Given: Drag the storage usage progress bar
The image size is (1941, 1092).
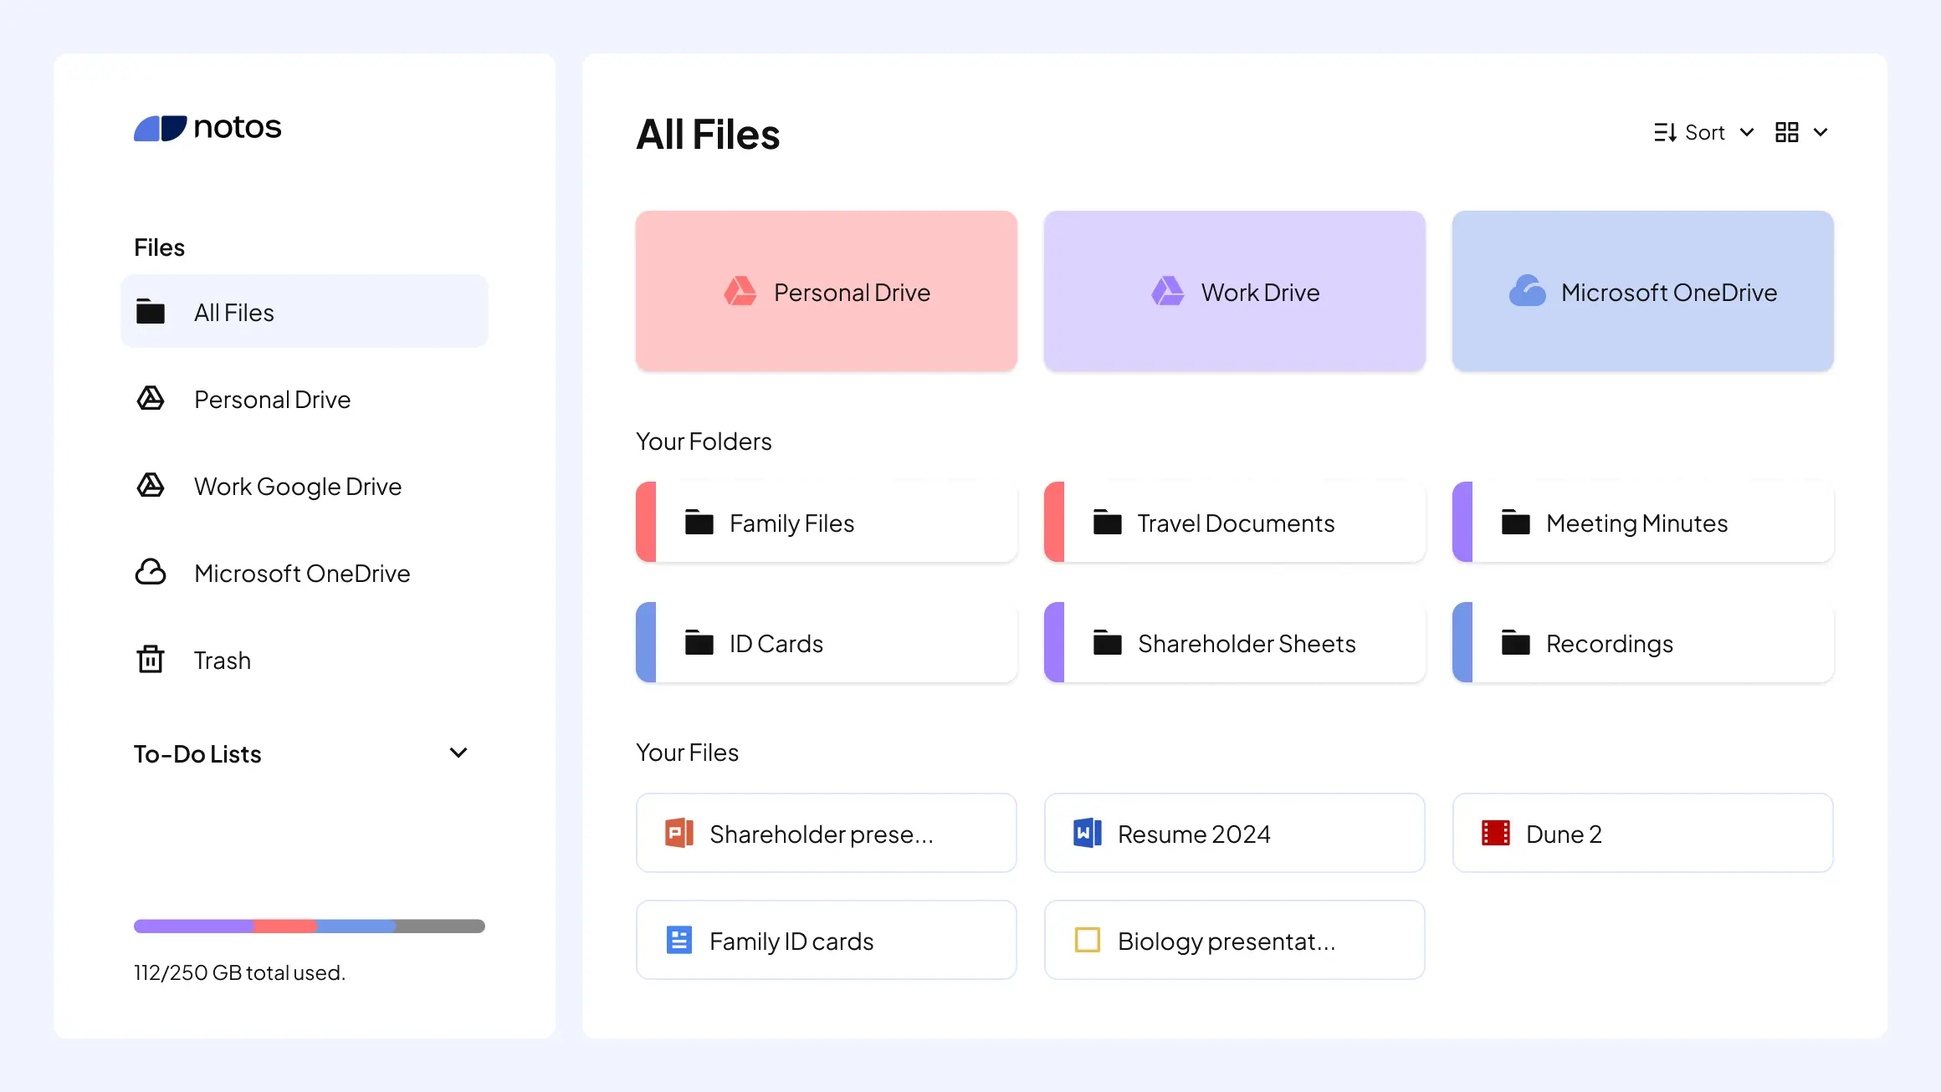Looking at the screenshot, I should pos(310,926).
